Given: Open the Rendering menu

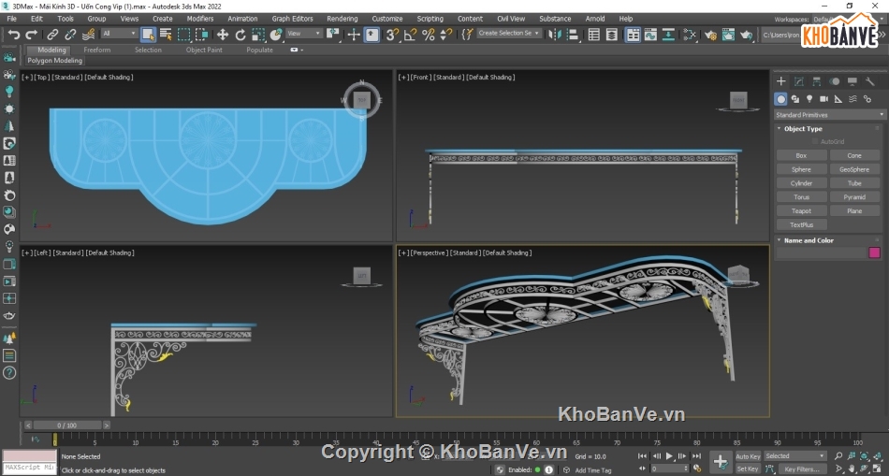Looking at the screenshot, I should [x=342, y=19].
